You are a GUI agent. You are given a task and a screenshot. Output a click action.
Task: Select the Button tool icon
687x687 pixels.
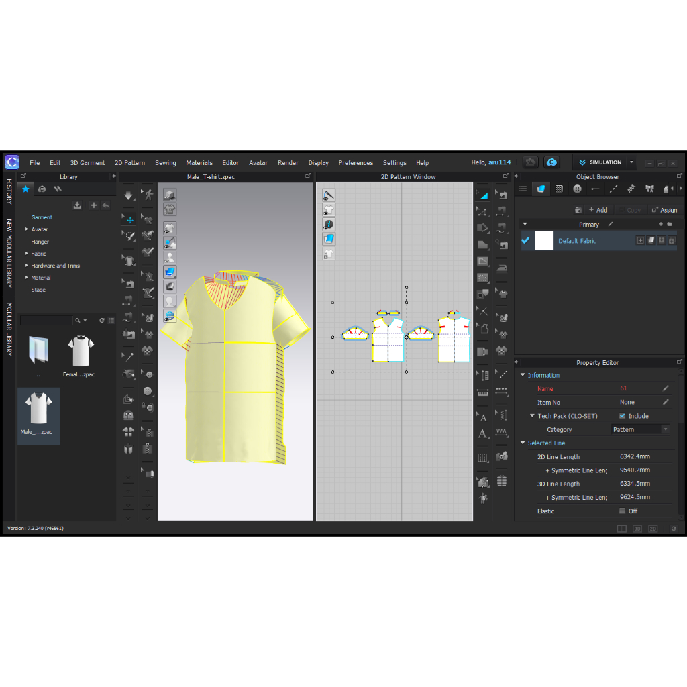(148, 391)
